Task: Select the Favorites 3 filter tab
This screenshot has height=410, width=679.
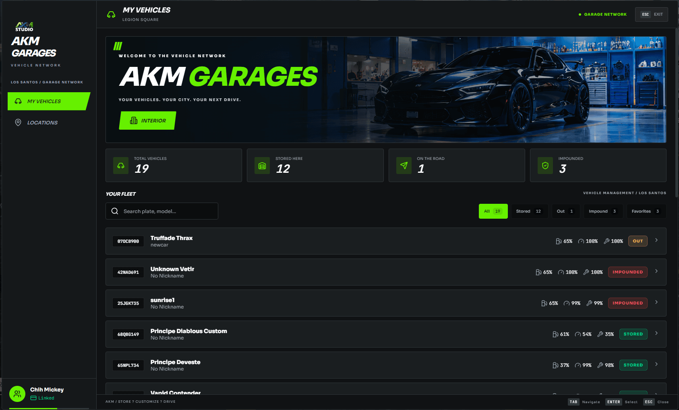Action: tap(646, 211)
